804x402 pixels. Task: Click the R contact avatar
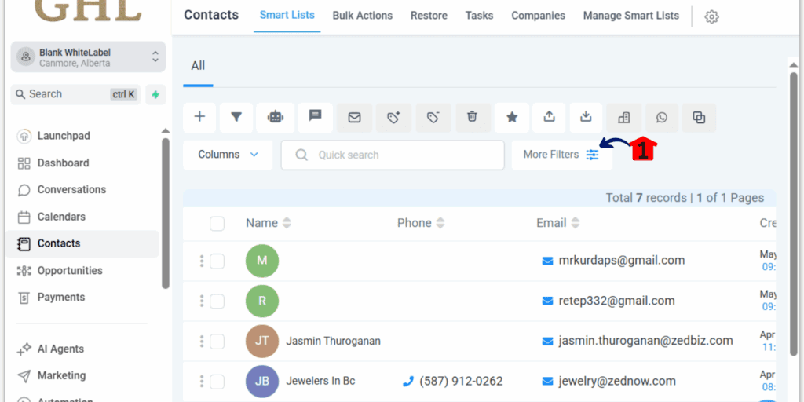(x=262, y=301)
